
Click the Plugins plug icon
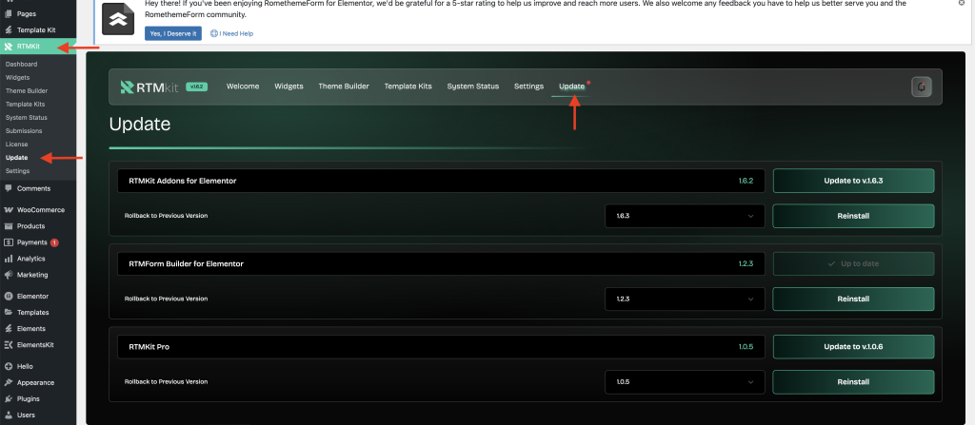coord(8,399)
